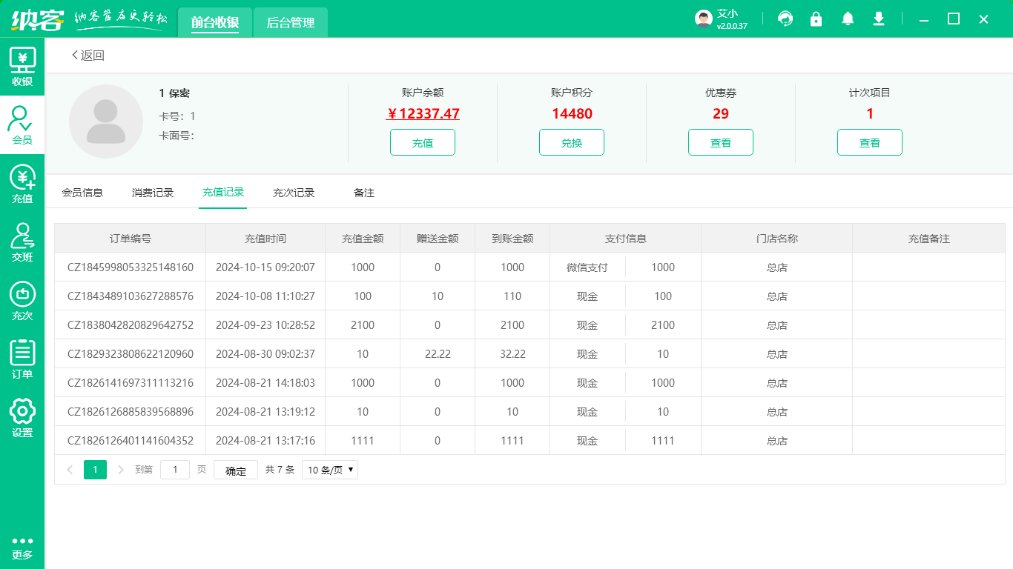The height and width of the screenshot is (569, 1013).
Task: Go back using the 返回 link
Action: pos(88,56)
